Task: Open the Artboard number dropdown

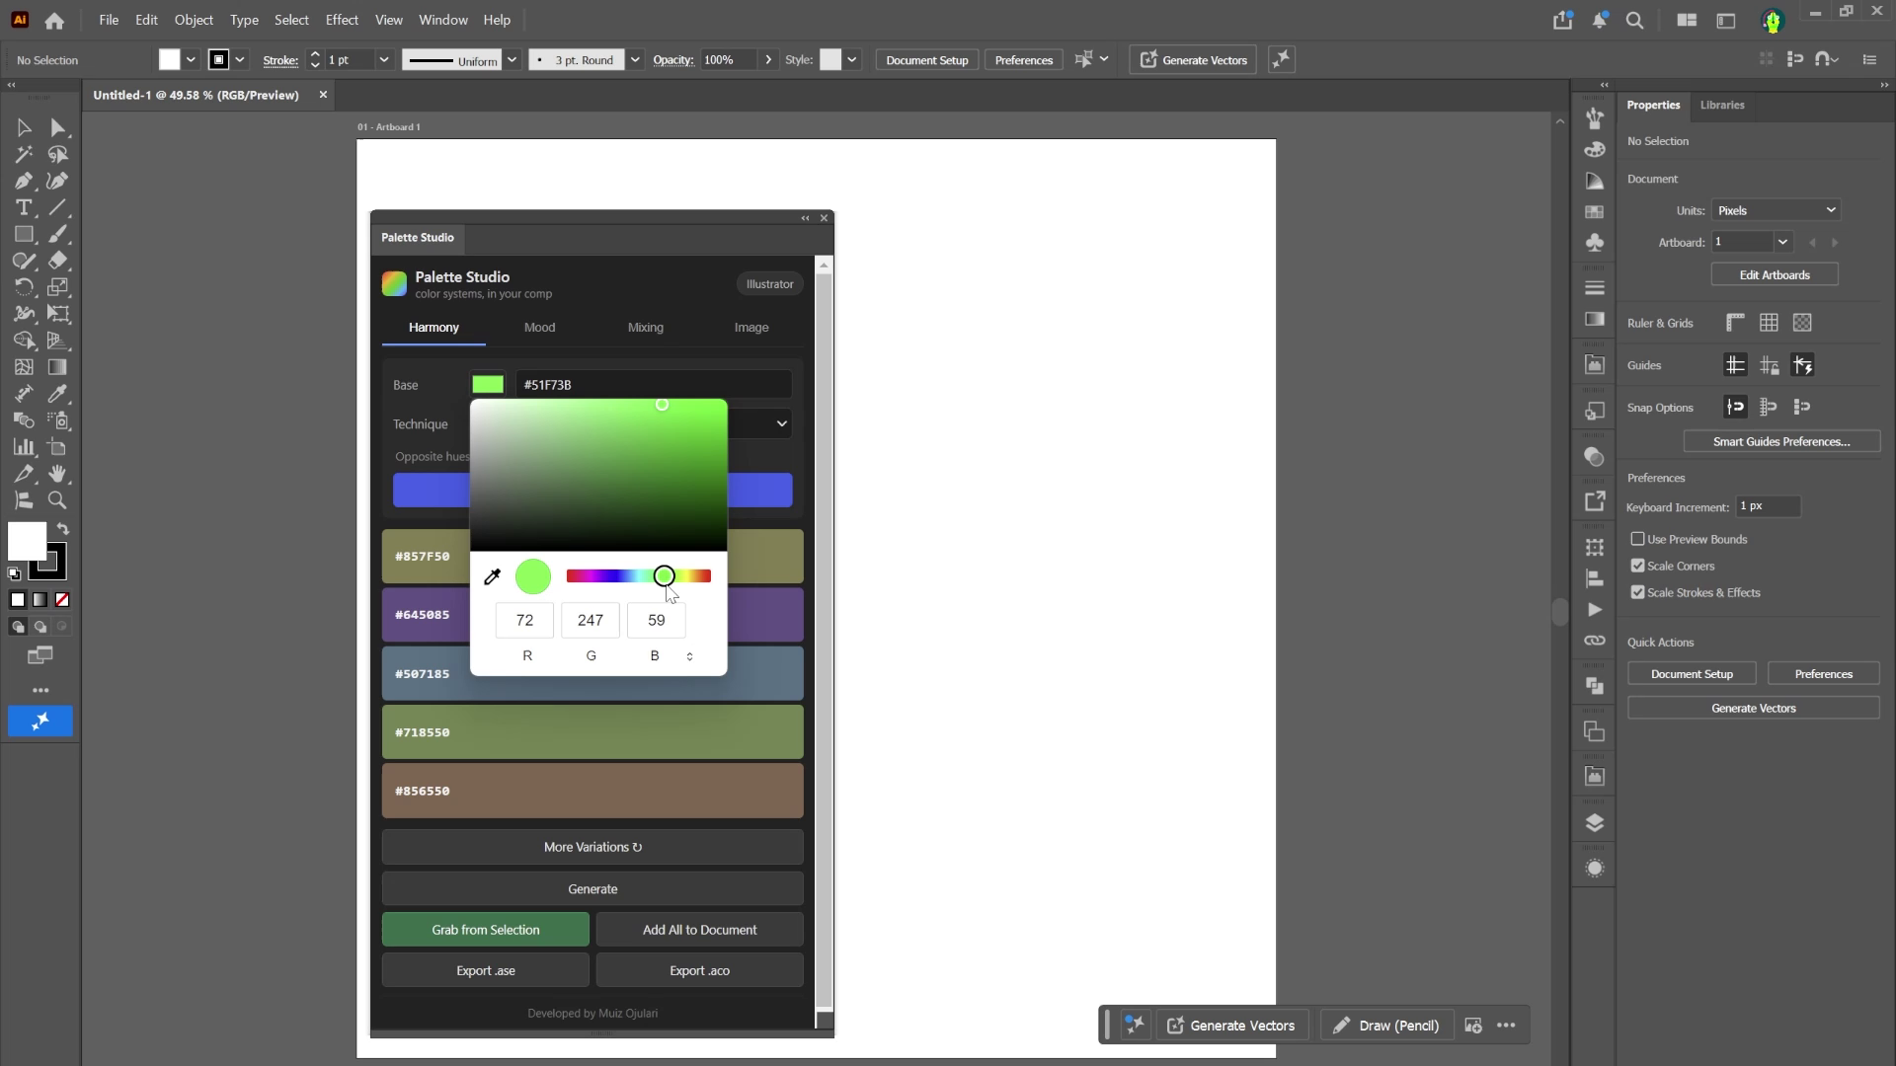Action: [x=1782, y=242]
